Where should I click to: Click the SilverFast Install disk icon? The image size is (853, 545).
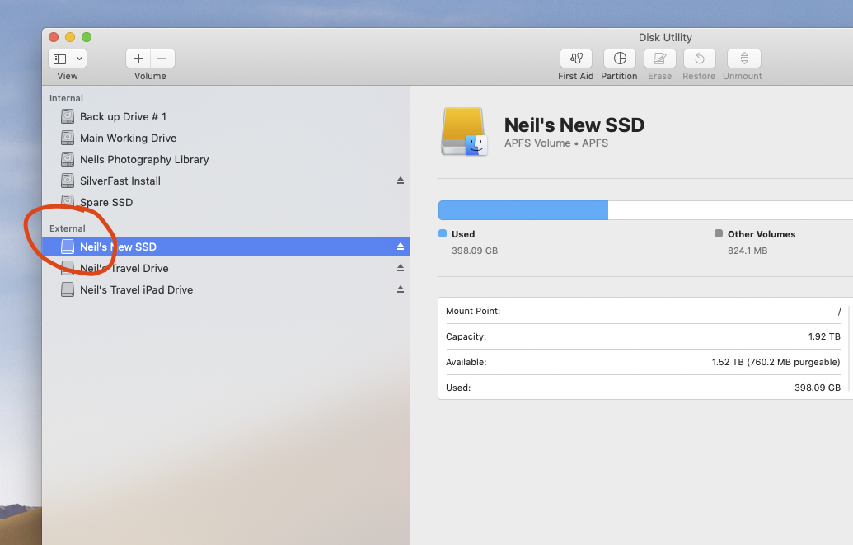68,181
